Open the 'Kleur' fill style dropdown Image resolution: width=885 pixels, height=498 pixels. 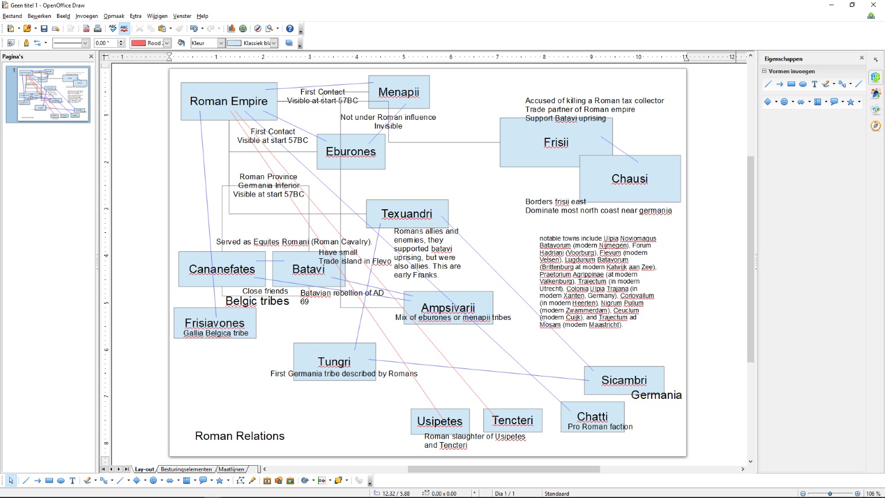tap(221, 43)
